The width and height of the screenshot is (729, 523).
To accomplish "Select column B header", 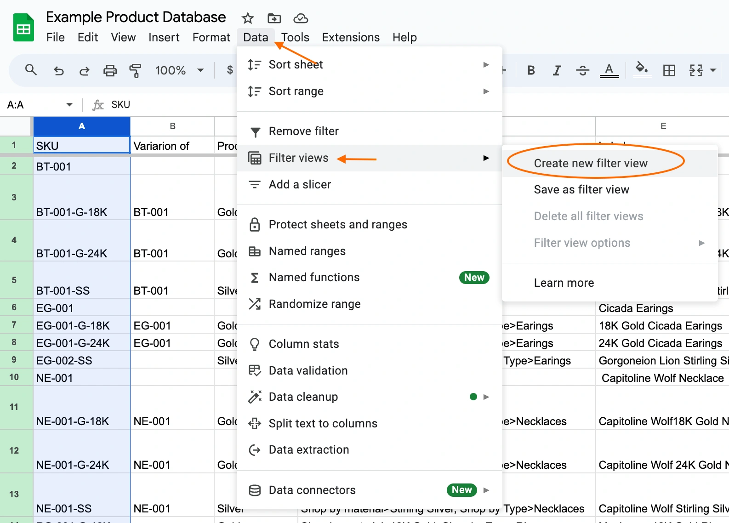I will [x=172, y=126].
